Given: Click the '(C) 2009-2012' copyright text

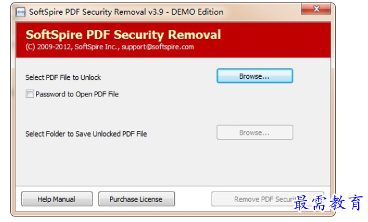Looking at the screenshot, I should [x=48, y=47].
